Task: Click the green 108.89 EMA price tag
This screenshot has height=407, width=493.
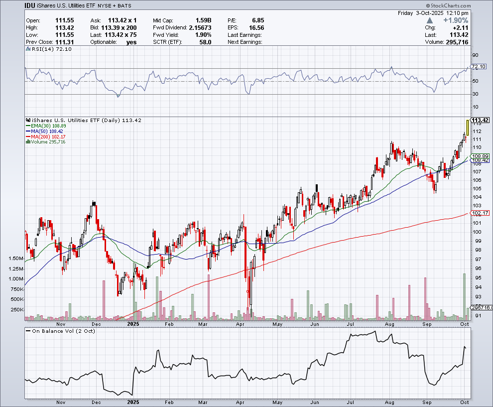Action: coord(480,156)
